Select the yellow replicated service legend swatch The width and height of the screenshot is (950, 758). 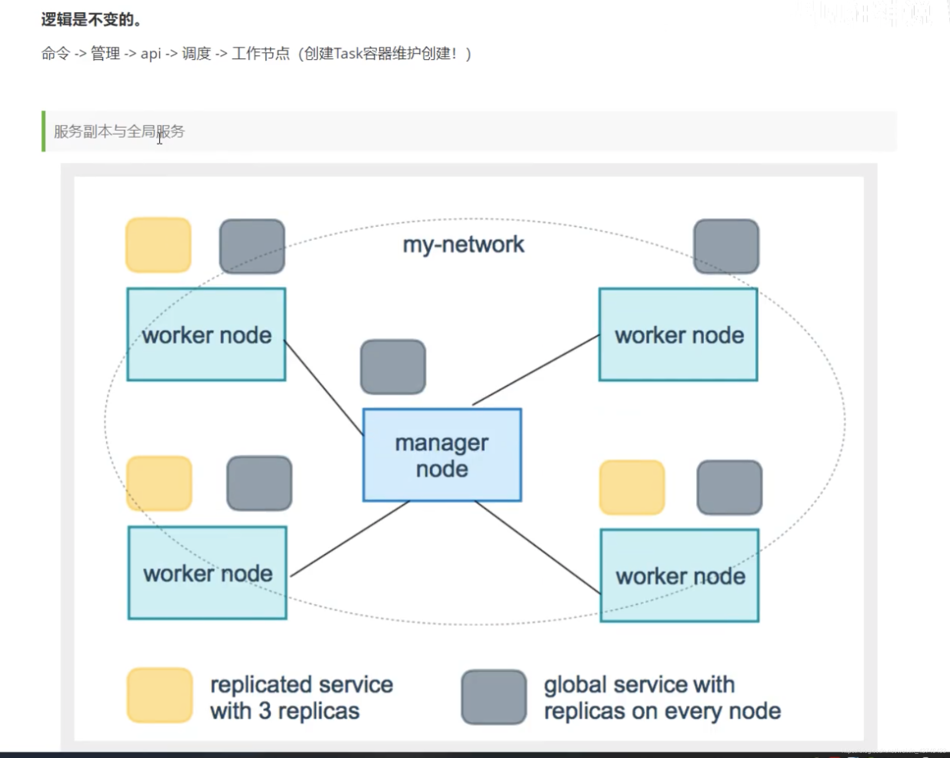click(160, 695)
